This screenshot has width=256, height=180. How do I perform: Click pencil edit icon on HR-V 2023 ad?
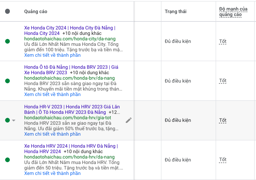click(x=129, y=120)
